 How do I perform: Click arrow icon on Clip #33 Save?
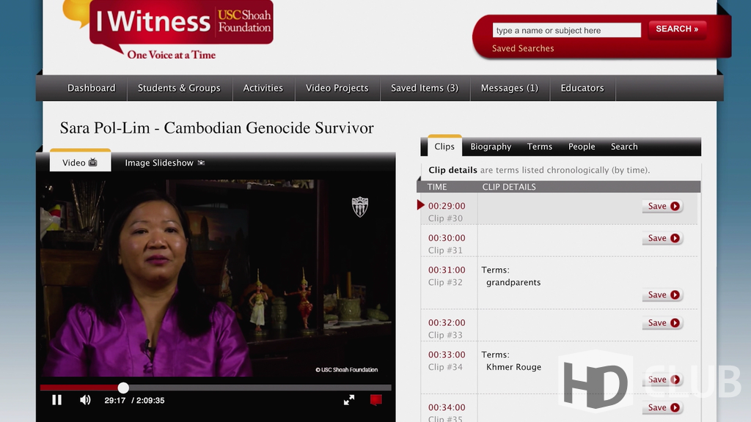[675, 323]
